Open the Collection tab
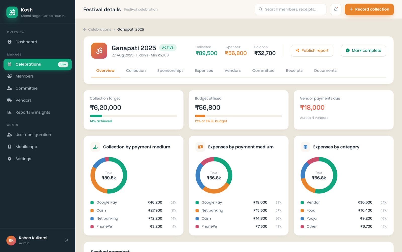 (x=136, y=71)
